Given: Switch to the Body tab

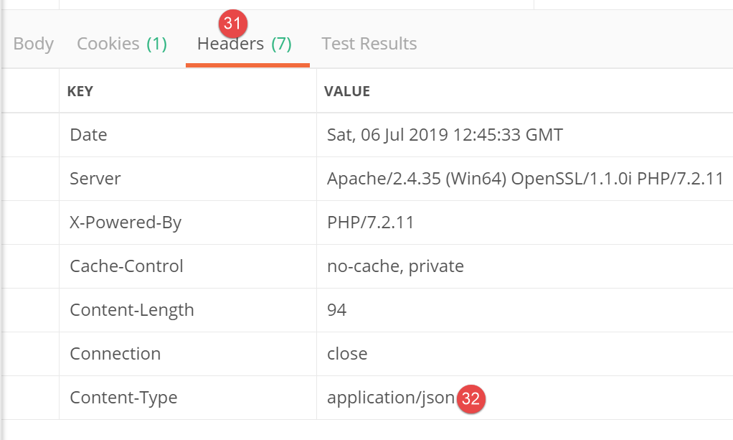Looking at the screenshot, I should coord(33,44).
